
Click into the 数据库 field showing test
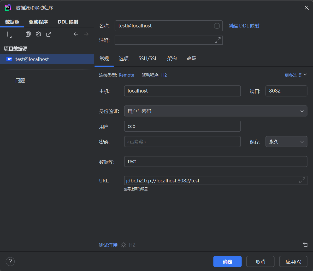point(216,162)
